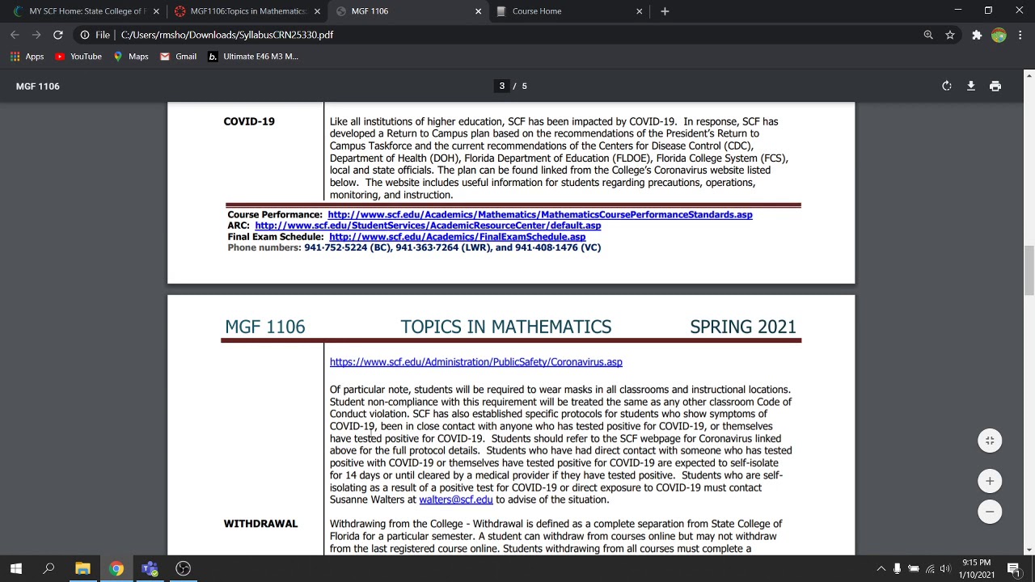Bookmark this page with the star
This screenshot has height=582, width=1035.
click(950, 35)
